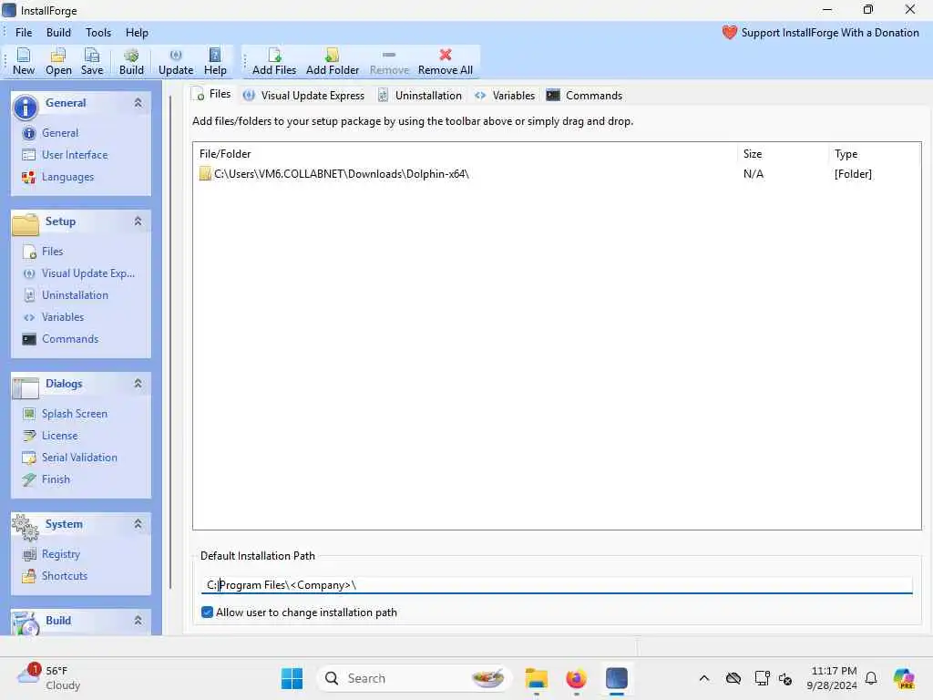This screenshot has height=700, width=933.
Task: Collapse the General sidebar section
Action: coord(138,103)
